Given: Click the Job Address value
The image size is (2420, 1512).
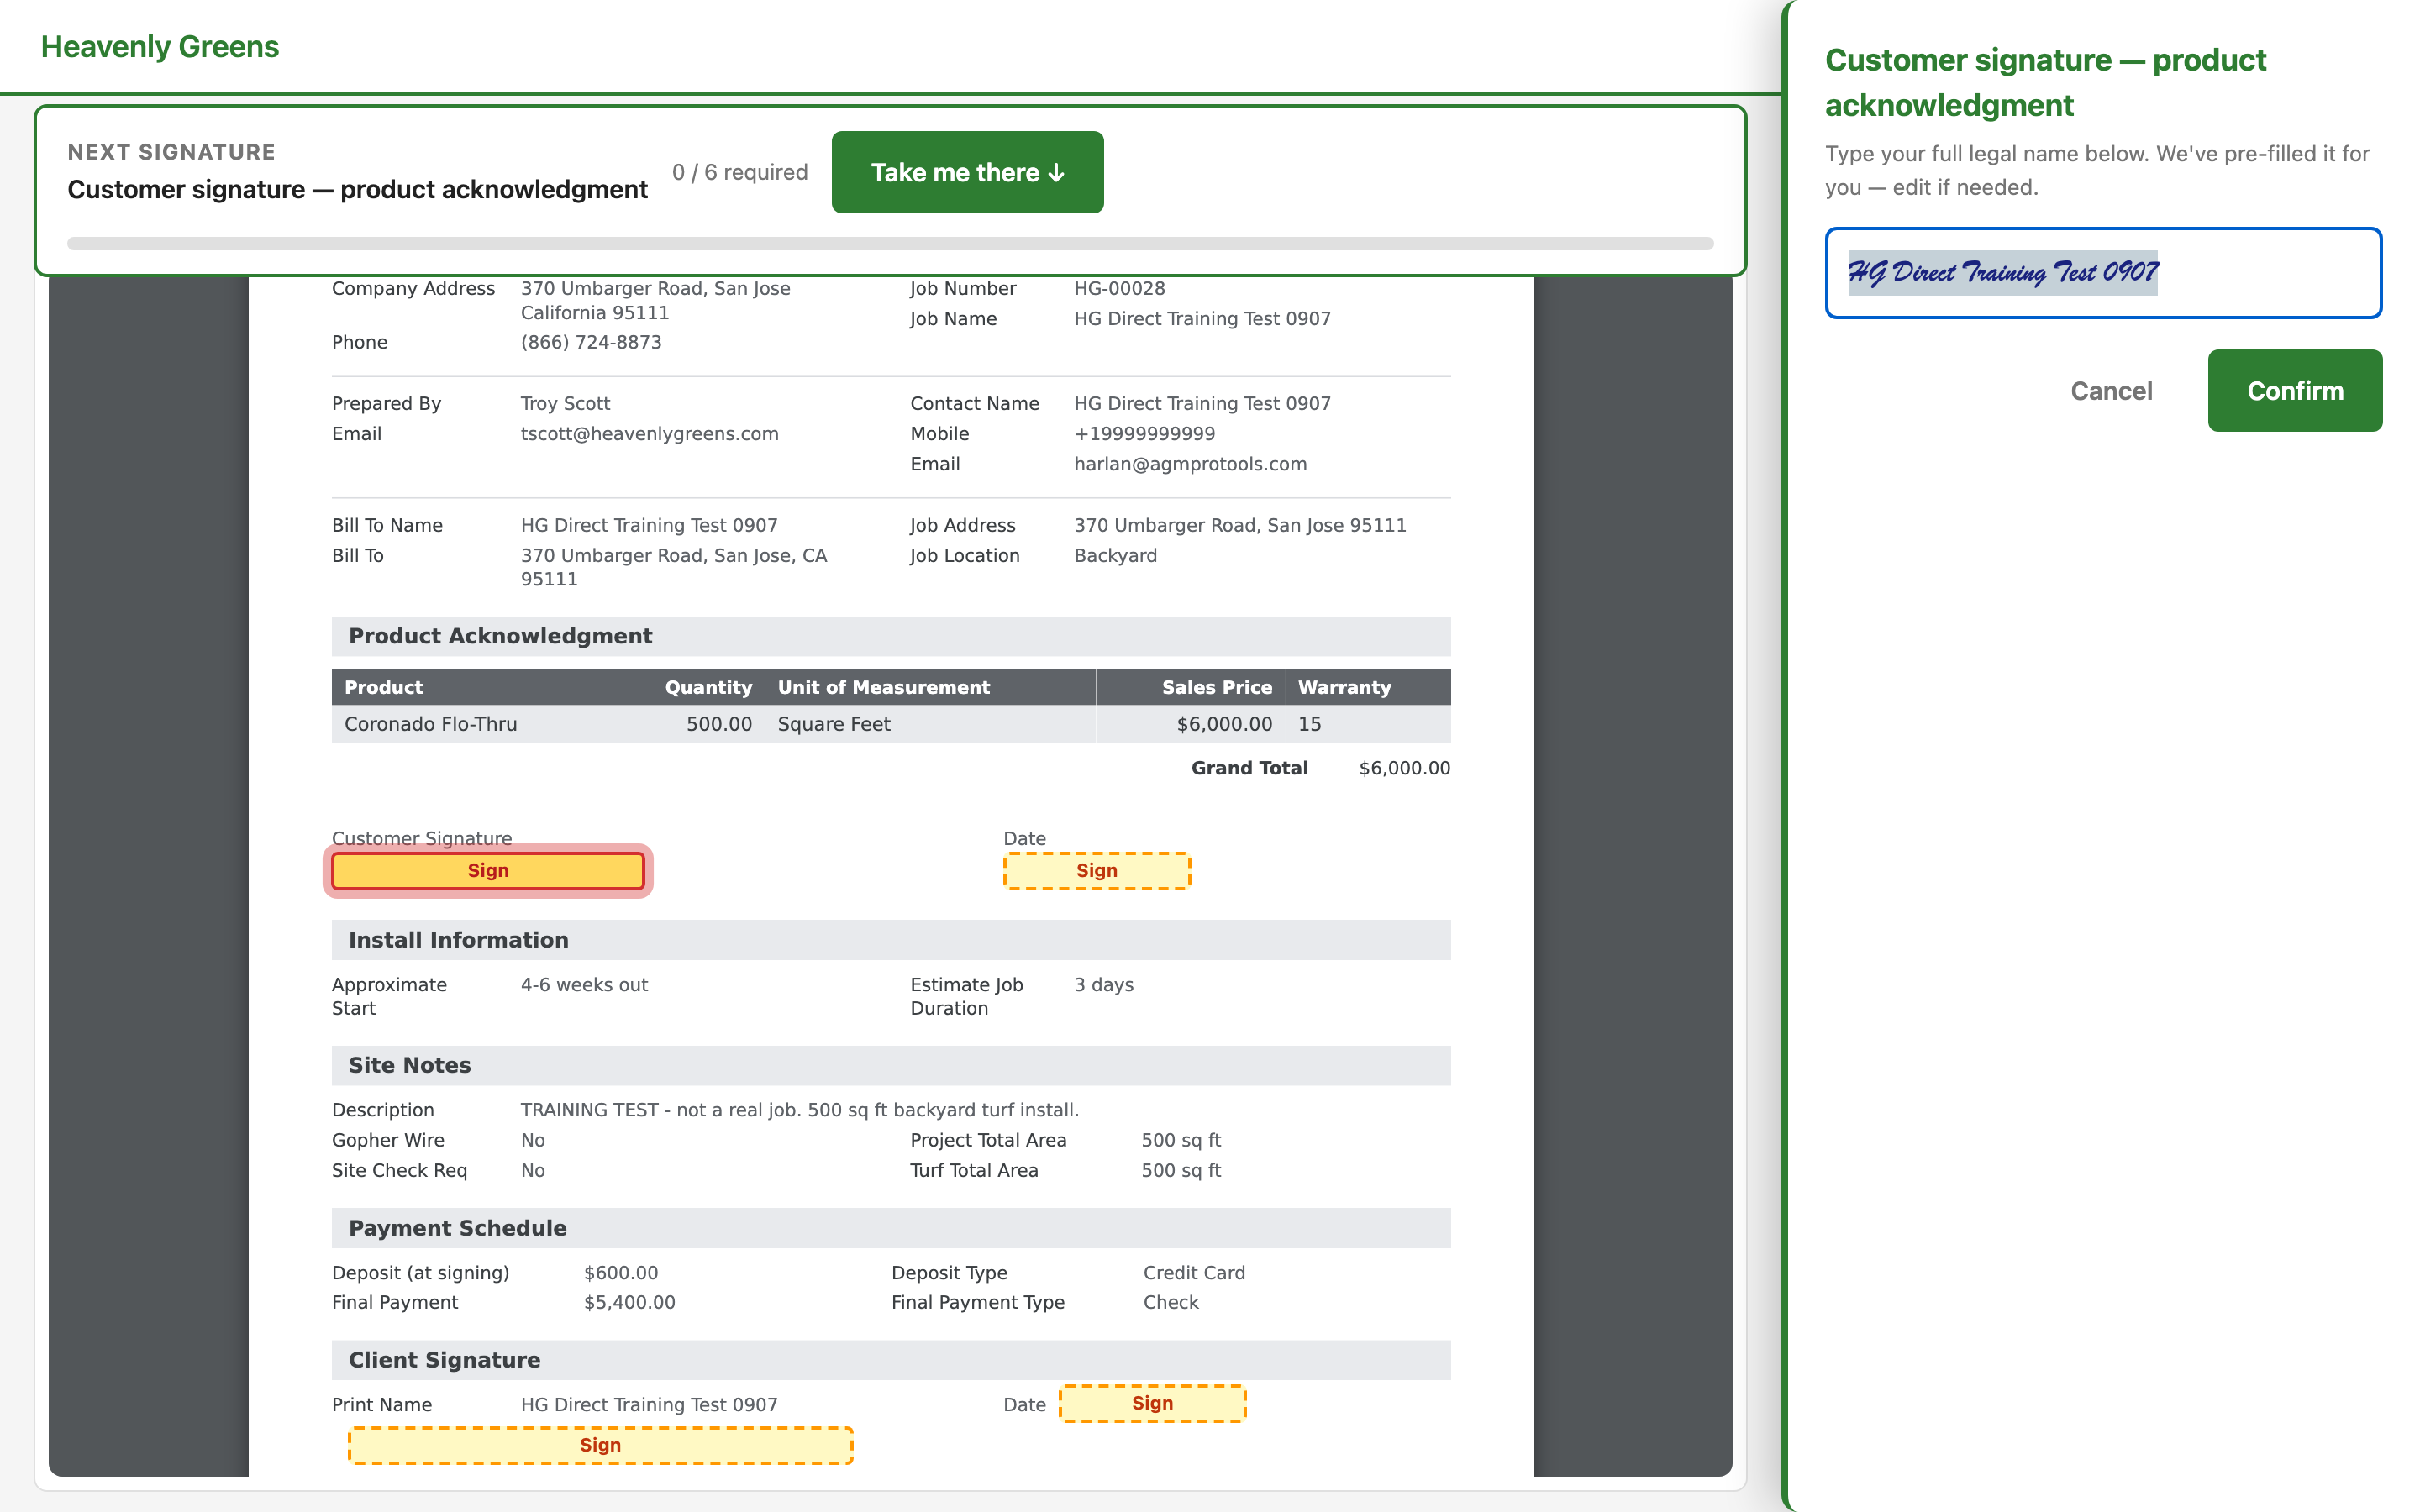Looking at the screenshot, I should pyautogui.click(x=1240, y=525).
